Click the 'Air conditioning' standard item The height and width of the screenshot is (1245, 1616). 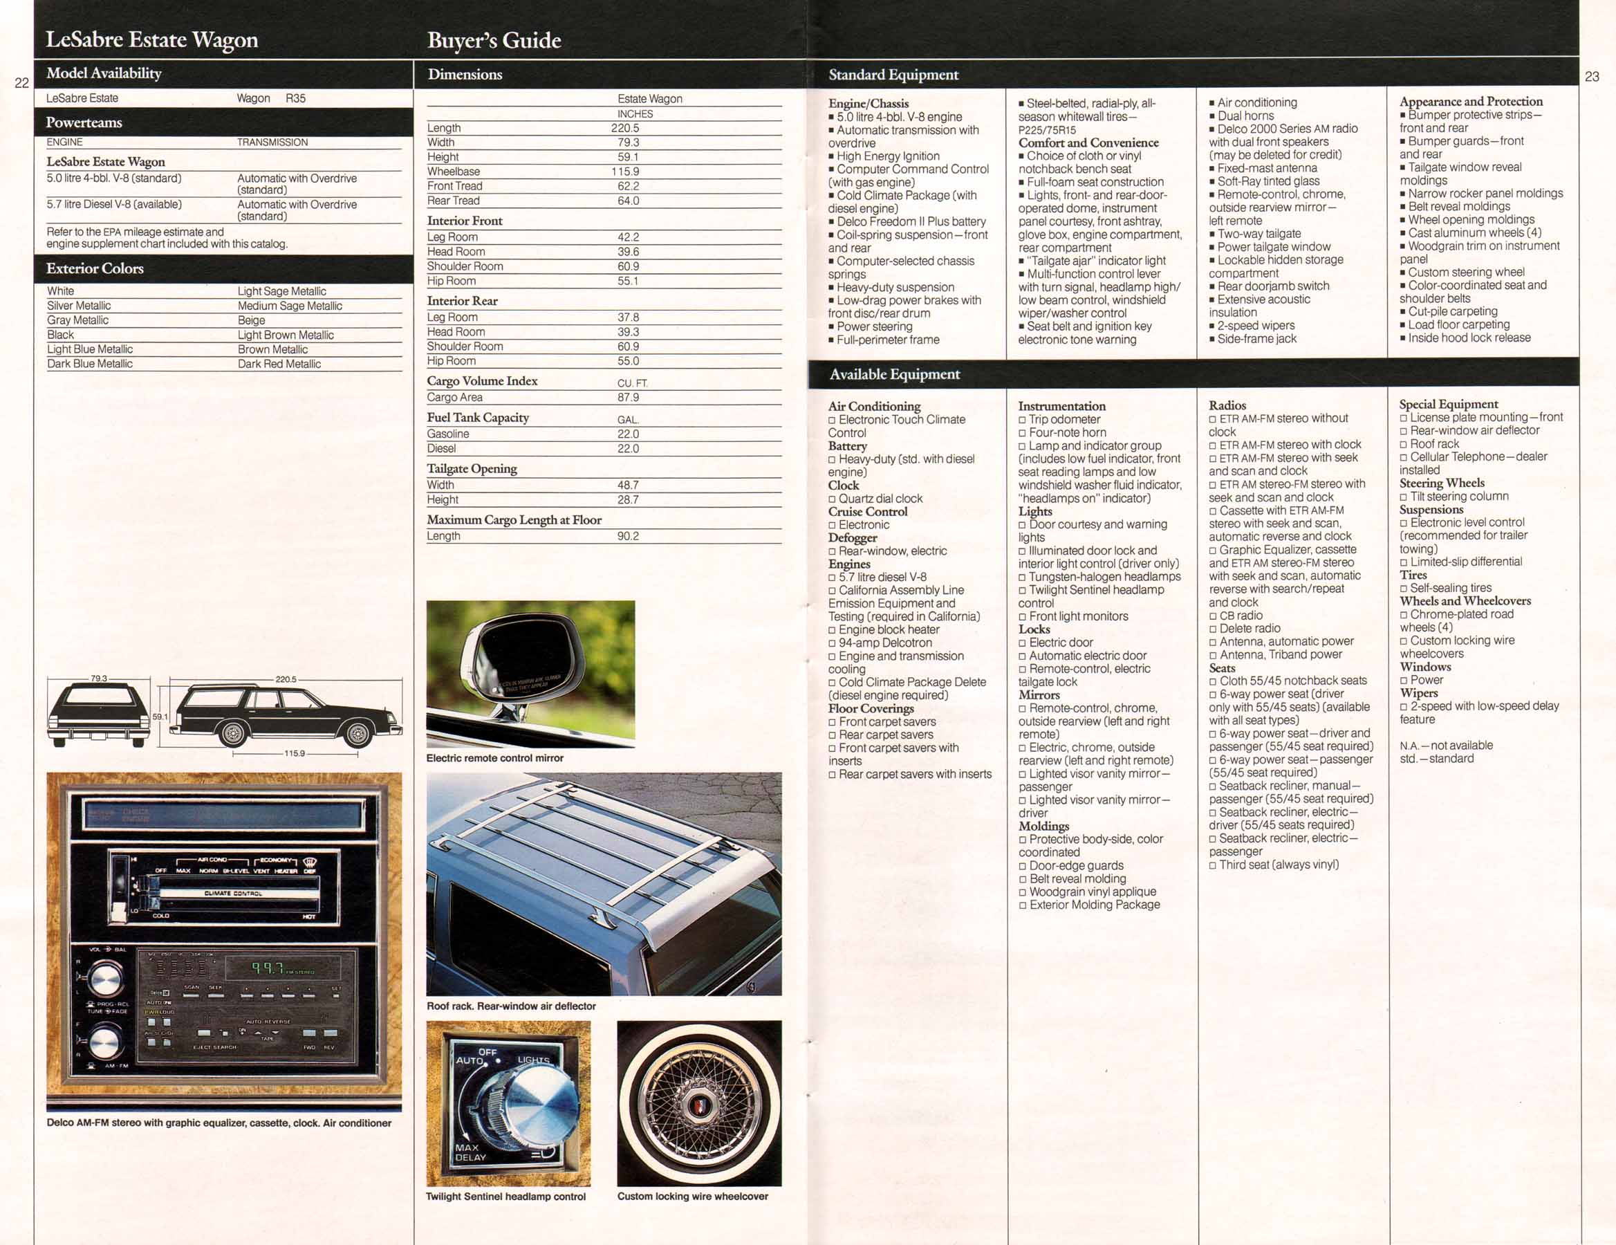[1253, 103]
